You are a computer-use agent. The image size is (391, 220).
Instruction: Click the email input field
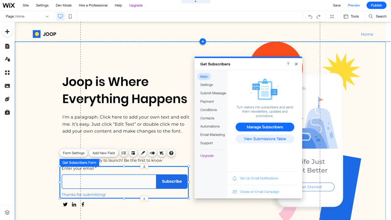pos(109,181)
